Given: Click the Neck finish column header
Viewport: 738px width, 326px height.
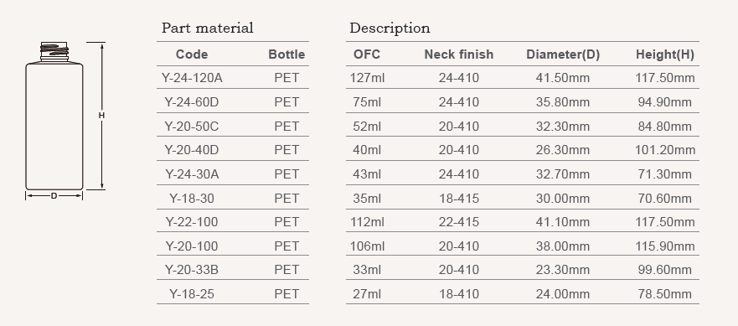Looking at the screenshot, I should point(459,54).
